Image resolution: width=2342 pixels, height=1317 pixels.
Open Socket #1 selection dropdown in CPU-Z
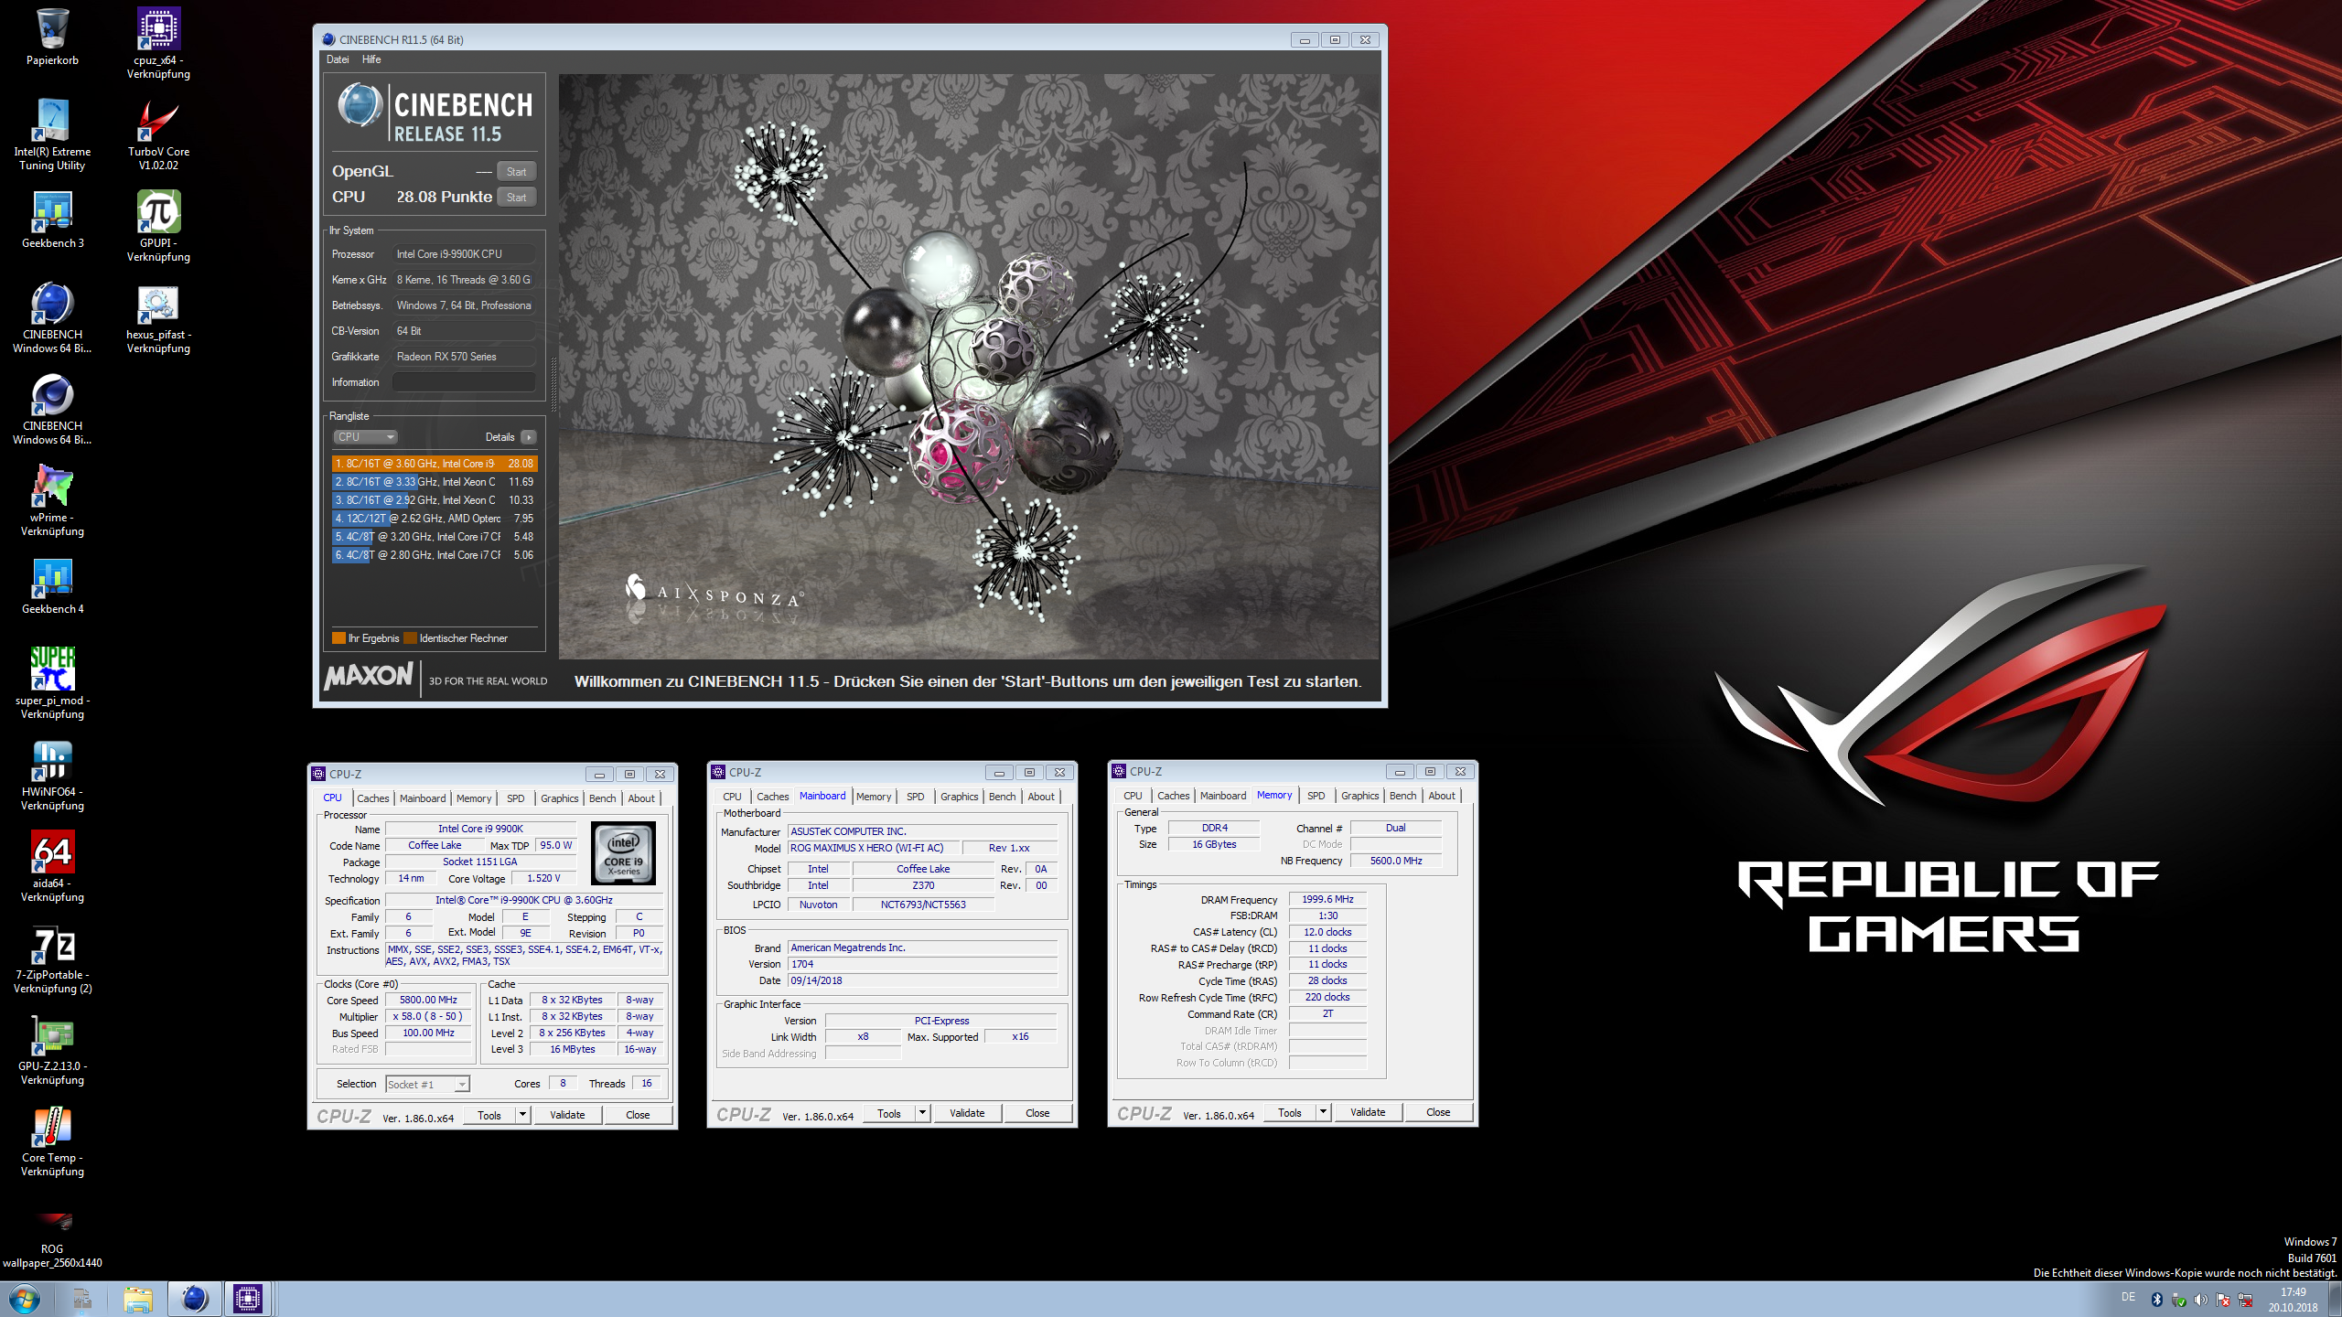427,1085
